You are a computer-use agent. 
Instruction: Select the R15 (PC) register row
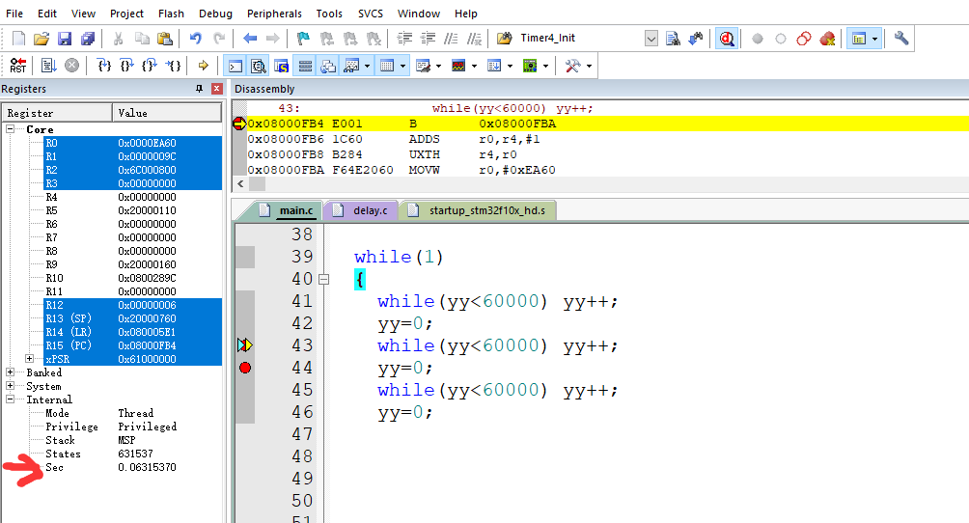[x=133, y=344]
